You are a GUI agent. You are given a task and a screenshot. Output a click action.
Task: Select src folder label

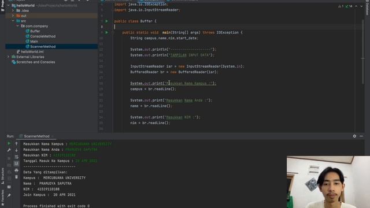point(23,21)
